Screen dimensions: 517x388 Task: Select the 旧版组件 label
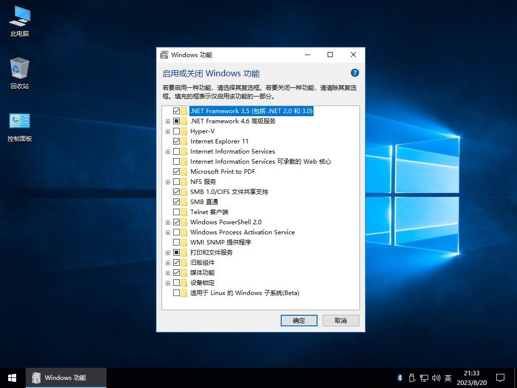click(202, 263)
